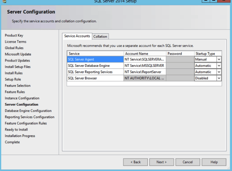
Task: Open Startup Type dropdown for SQL Server Browser
Action: pyautogui.click(x=219, y=78)
